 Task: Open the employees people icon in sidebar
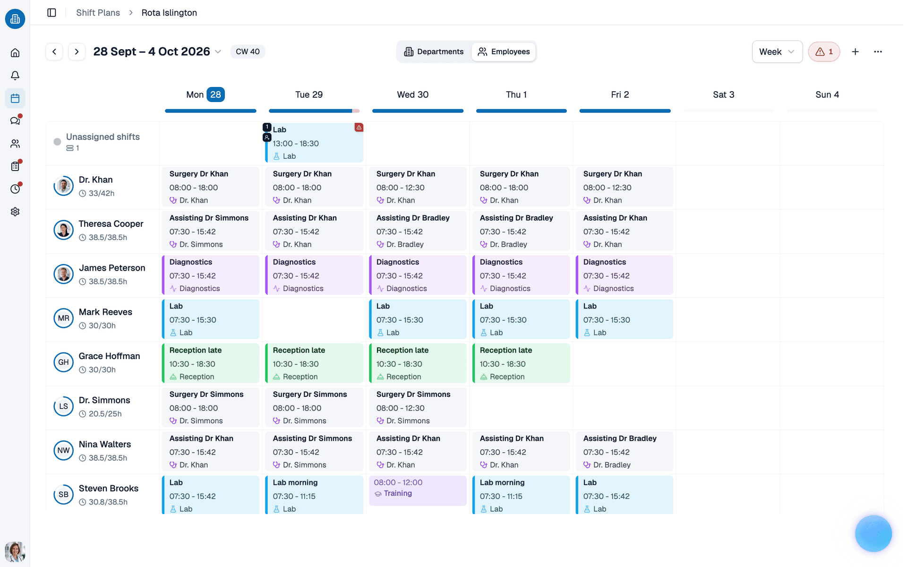(15, 144)
